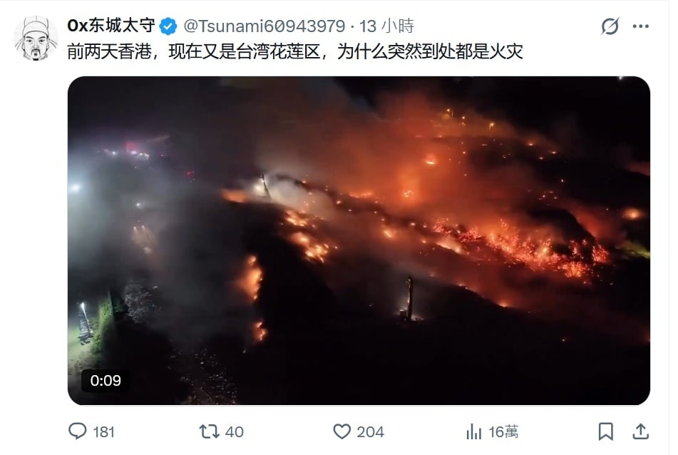Click the 181 replies count
The width and height of the screenshot is (678, 455).
coord(104,431)
